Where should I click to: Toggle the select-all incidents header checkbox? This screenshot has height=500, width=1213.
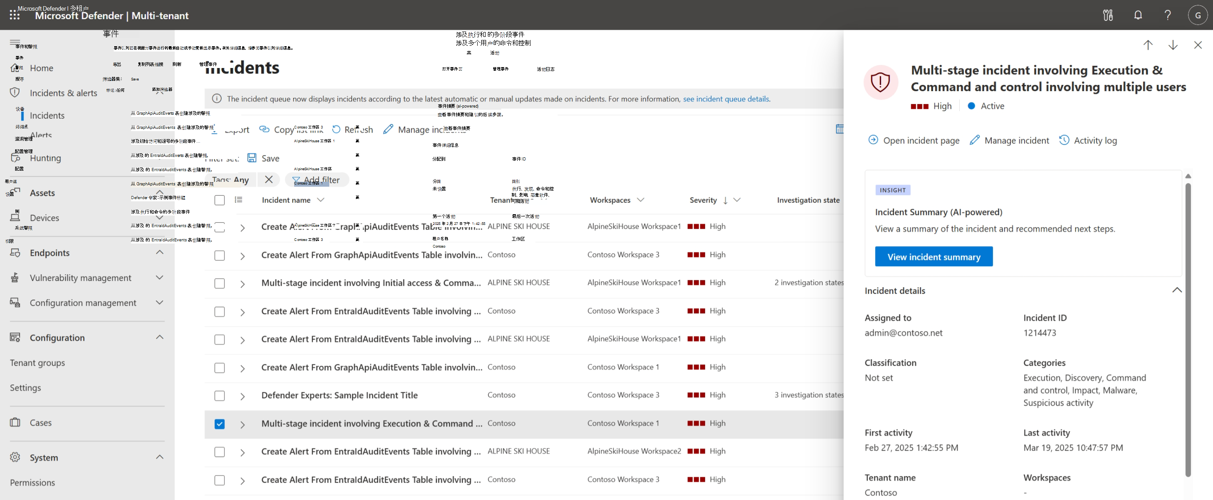[x=219, y=200]
